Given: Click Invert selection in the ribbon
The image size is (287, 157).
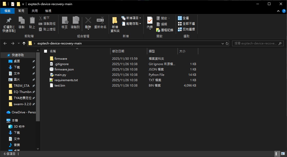Looking at the screenshot, I should 186,29.
